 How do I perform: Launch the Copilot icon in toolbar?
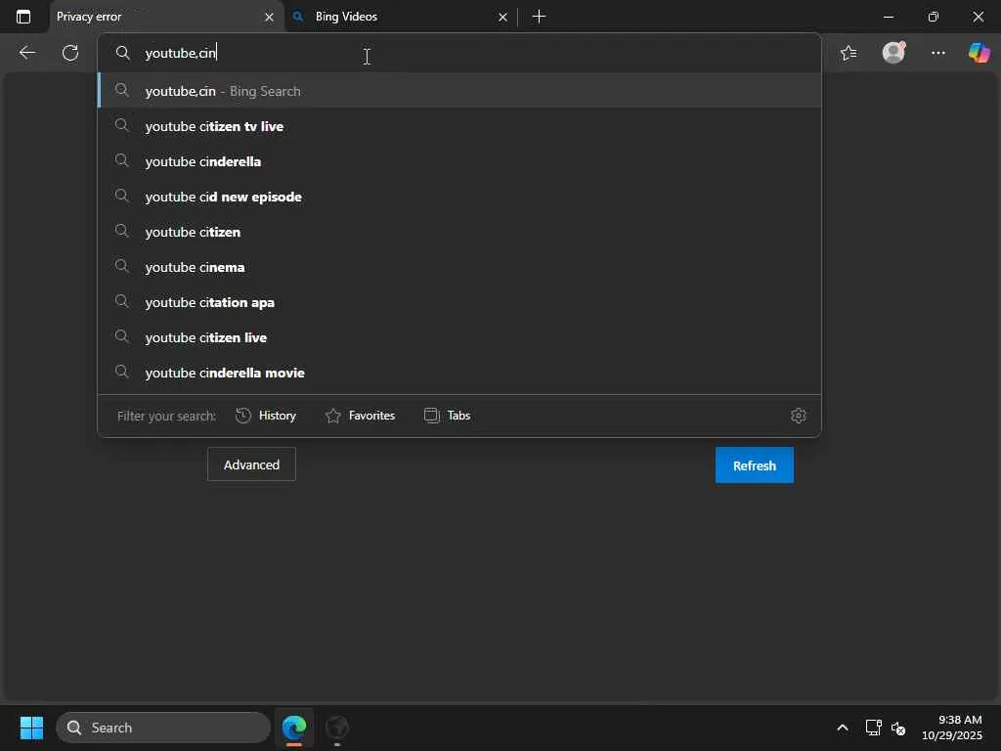(x=979, y=53)
